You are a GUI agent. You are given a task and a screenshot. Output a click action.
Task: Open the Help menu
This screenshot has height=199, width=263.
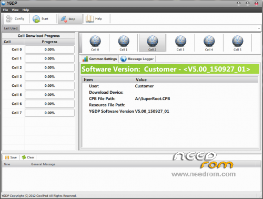tap(26, 10)
